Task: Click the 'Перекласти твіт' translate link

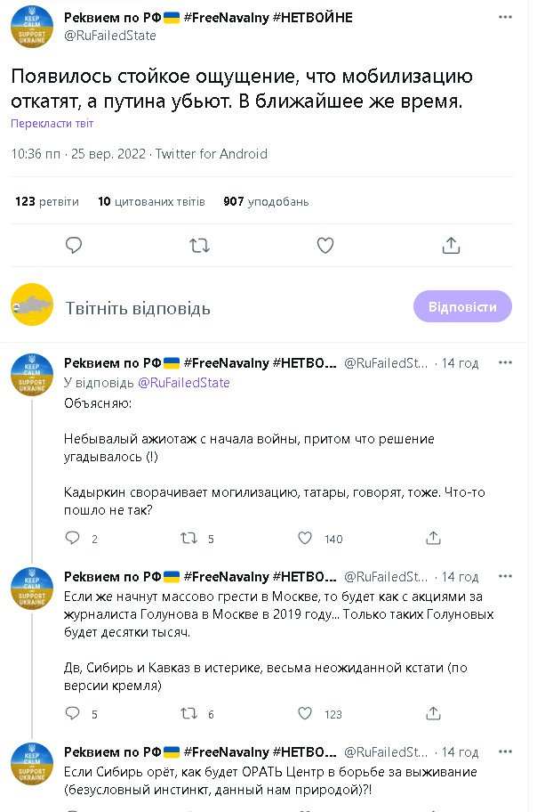Action: pos(52,124)
